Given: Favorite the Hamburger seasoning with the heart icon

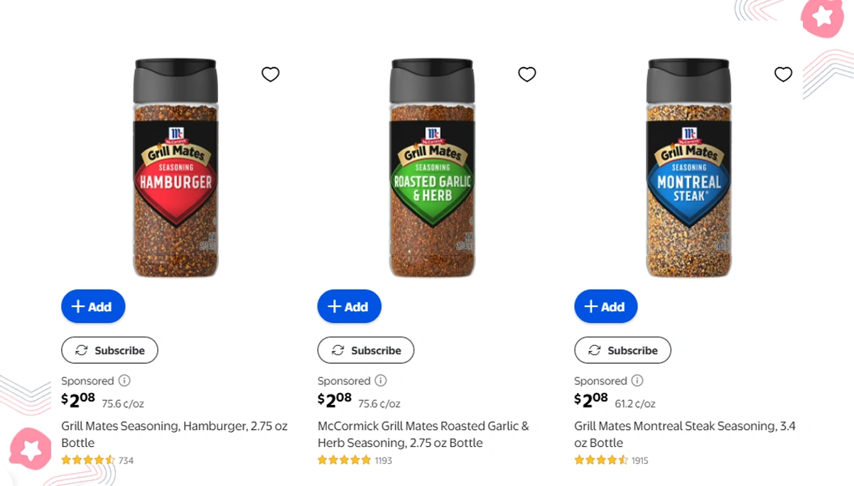Looking at the screenshot, I should coord(270,74).
